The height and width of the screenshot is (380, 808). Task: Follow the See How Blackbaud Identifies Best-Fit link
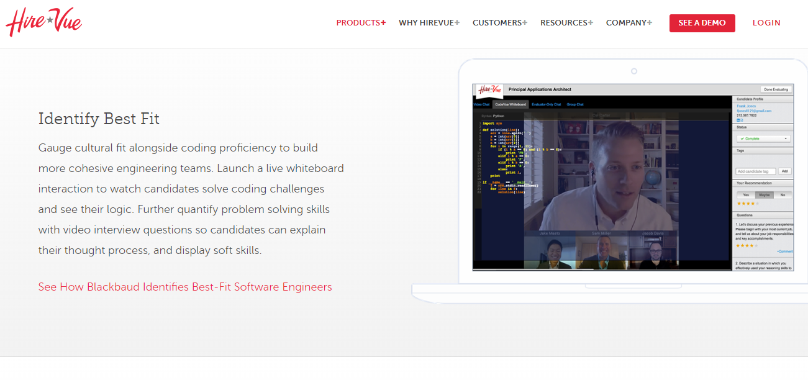point(185,287)
